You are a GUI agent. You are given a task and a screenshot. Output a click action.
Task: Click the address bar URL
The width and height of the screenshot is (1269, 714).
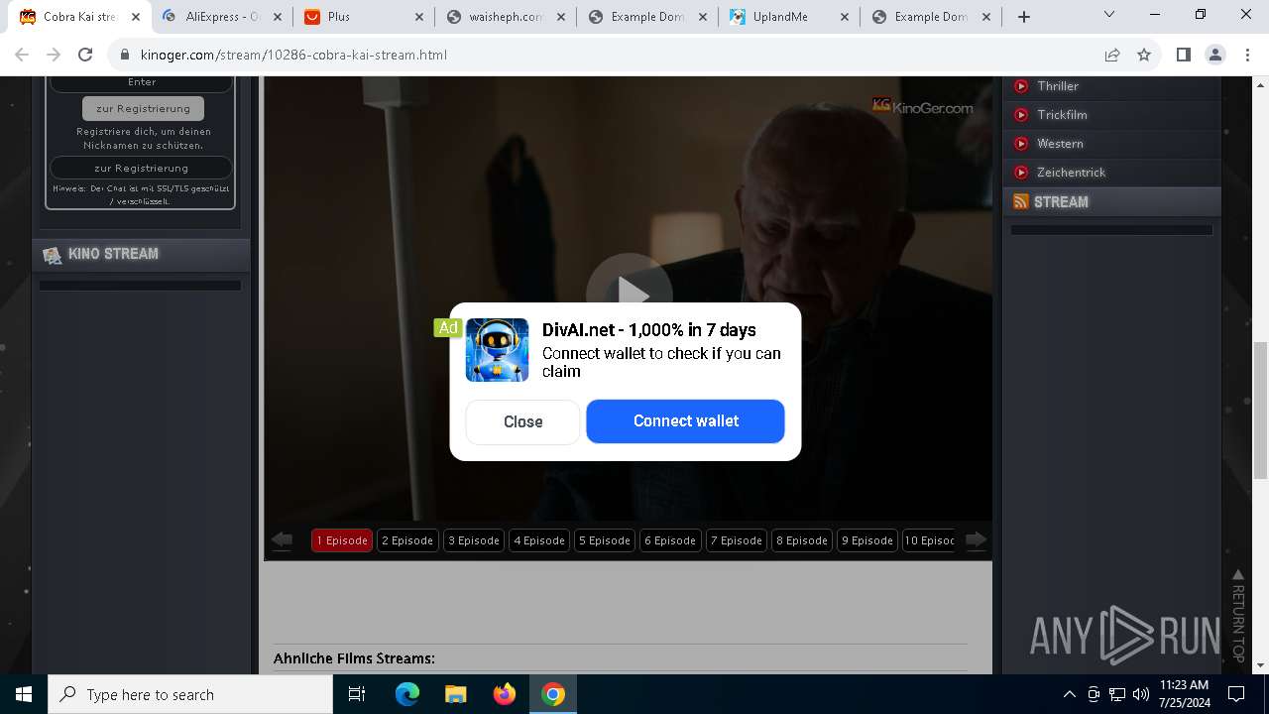tap(293, 55)
